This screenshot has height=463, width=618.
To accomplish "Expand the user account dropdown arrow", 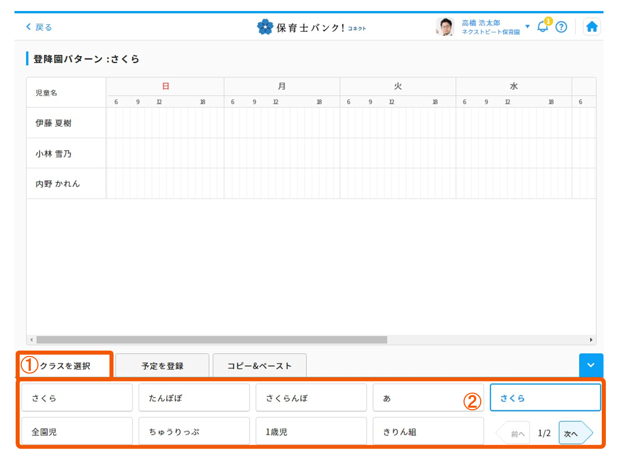I will [x=526, y=26].
